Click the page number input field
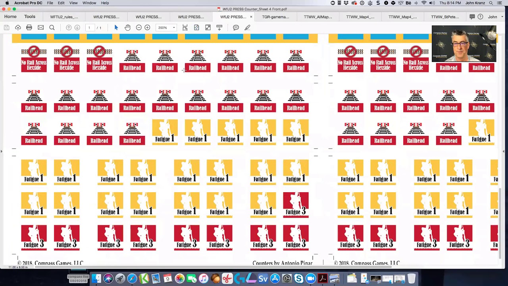Viewport: 508px width, 286px height. tap(89, 27)
